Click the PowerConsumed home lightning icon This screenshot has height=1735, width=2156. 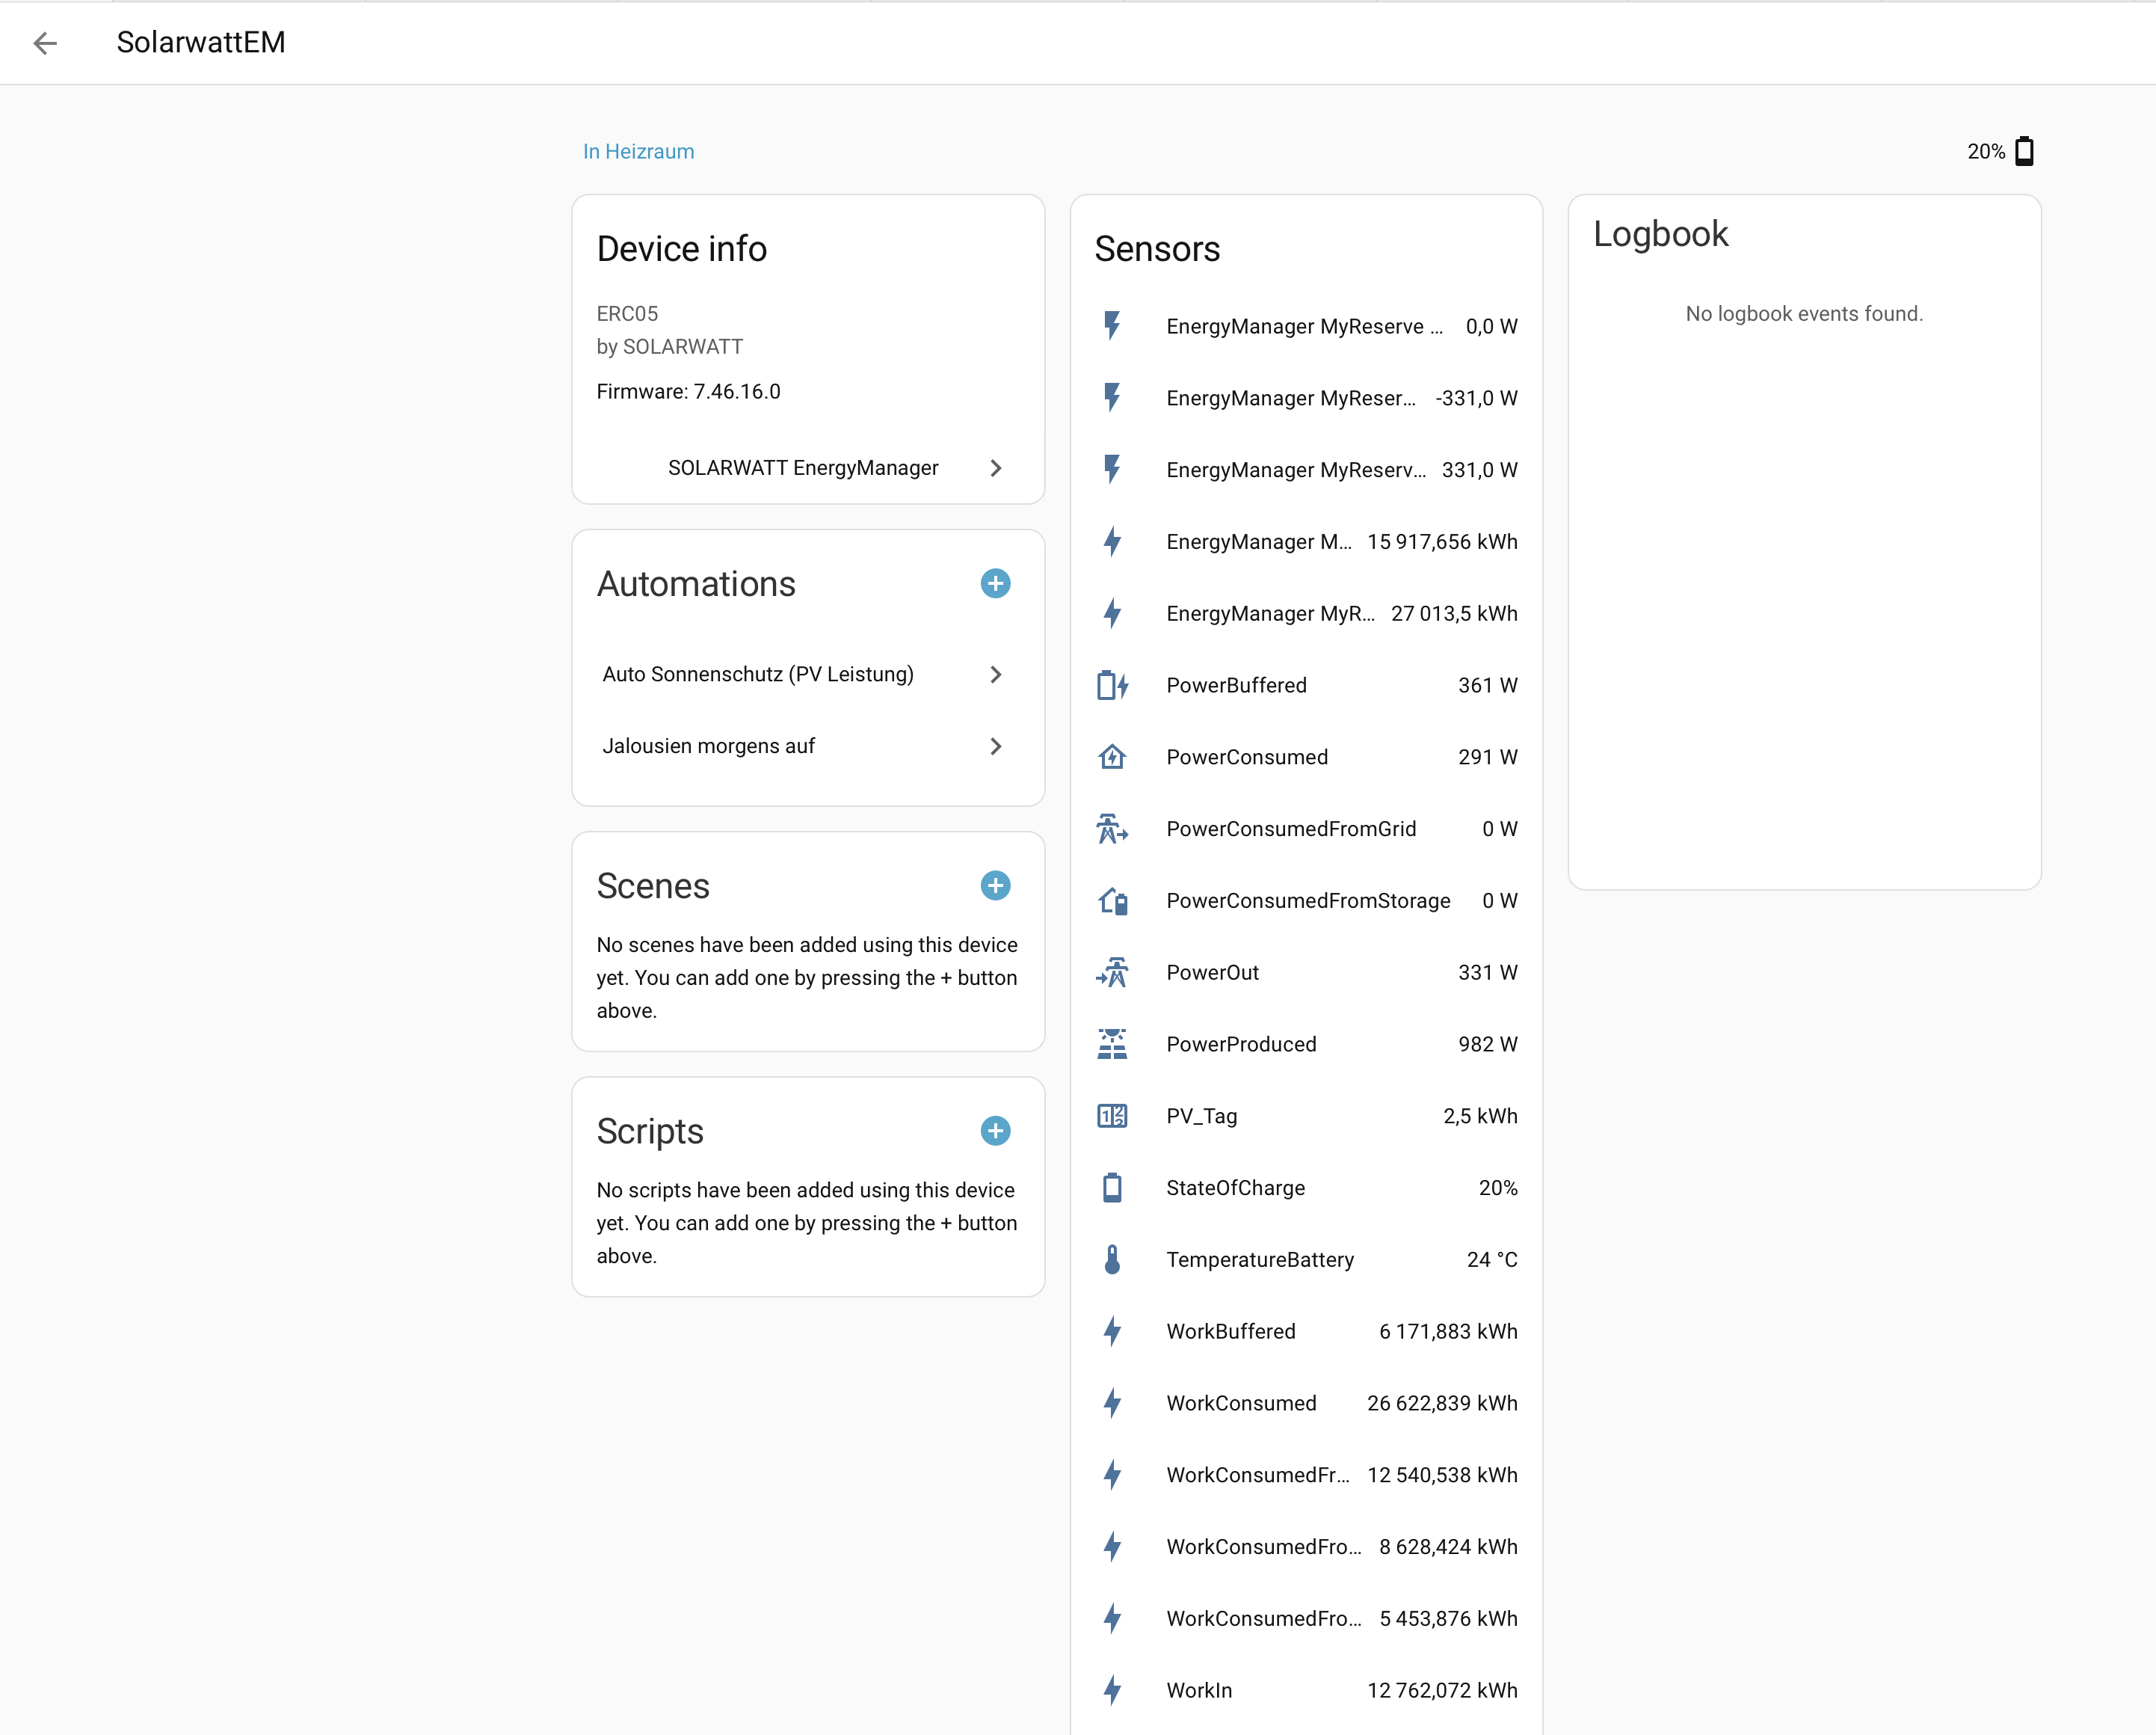[x=1112, y=758]
